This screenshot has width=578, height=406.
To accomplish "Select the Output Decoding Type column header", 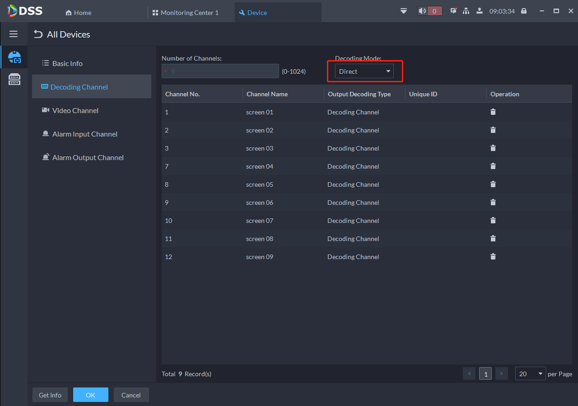I will 359,94.
